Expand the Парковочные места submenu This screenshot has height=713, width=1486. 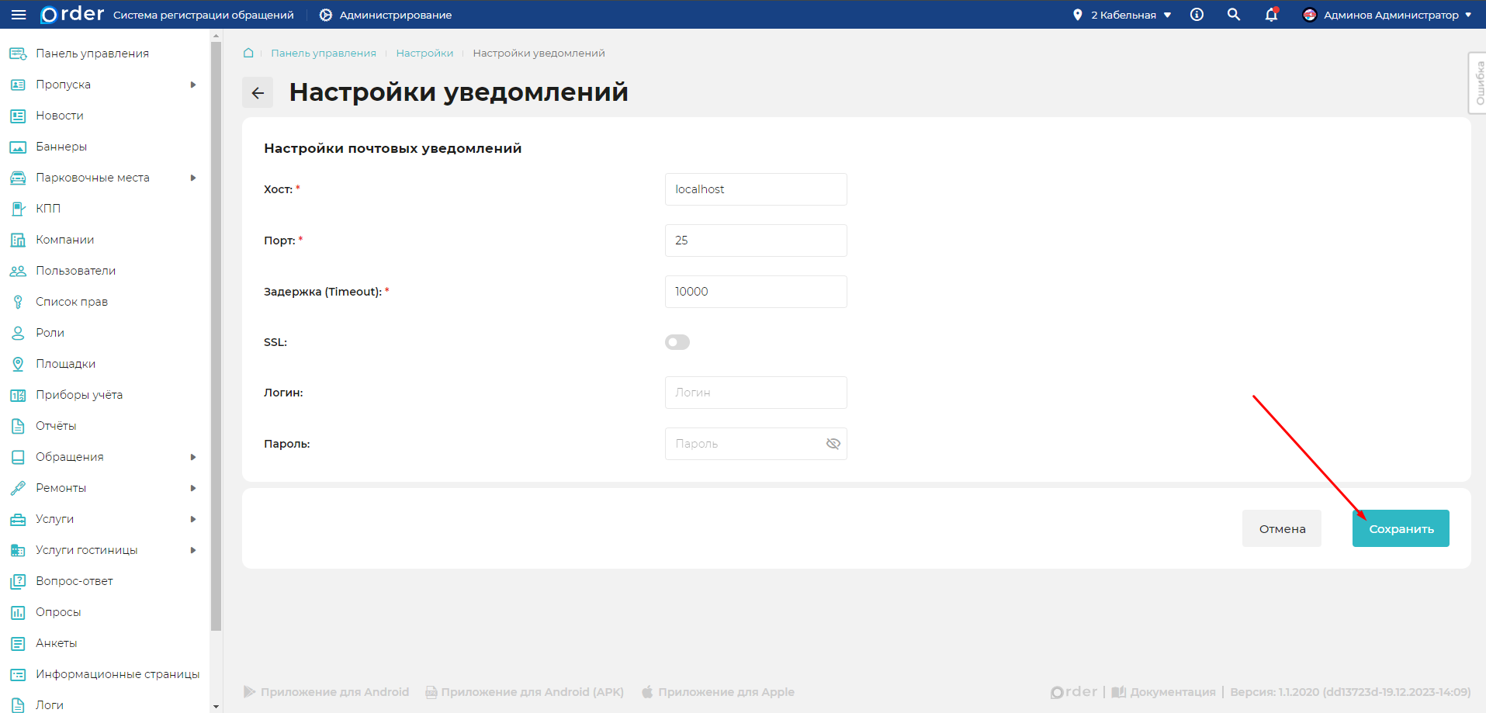pyautogui.click(x=193, y=177)
